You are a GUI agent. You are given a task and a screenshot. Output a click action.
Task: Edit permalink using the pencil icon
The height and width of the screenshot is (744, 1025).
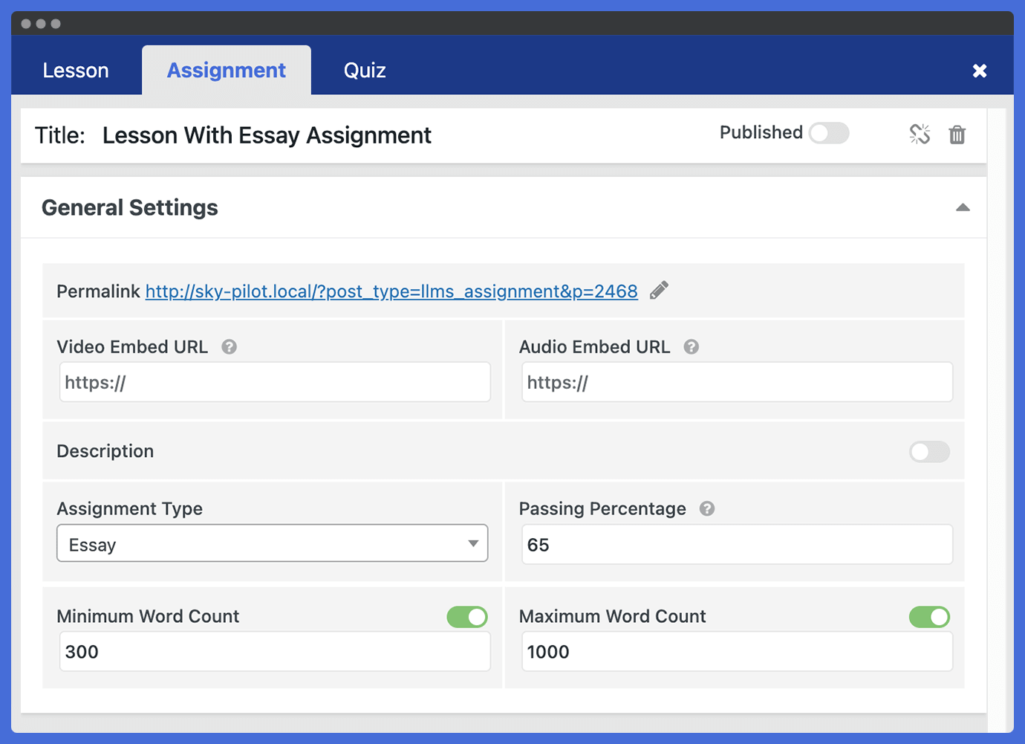[x=659, y=290]
